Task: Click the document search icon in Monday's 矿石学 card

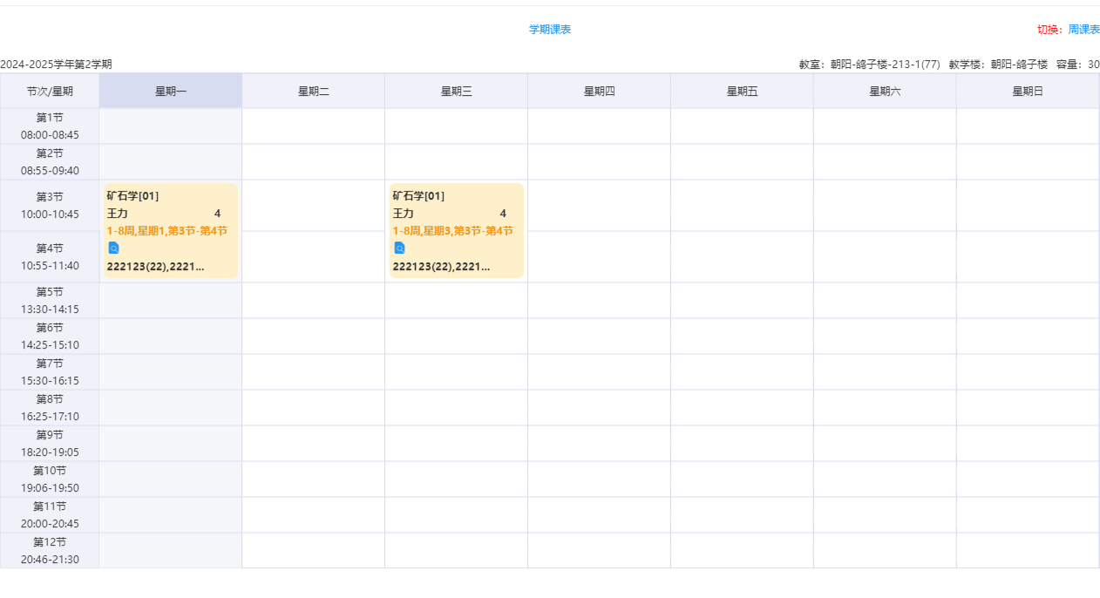Action: tap(113, 248)
